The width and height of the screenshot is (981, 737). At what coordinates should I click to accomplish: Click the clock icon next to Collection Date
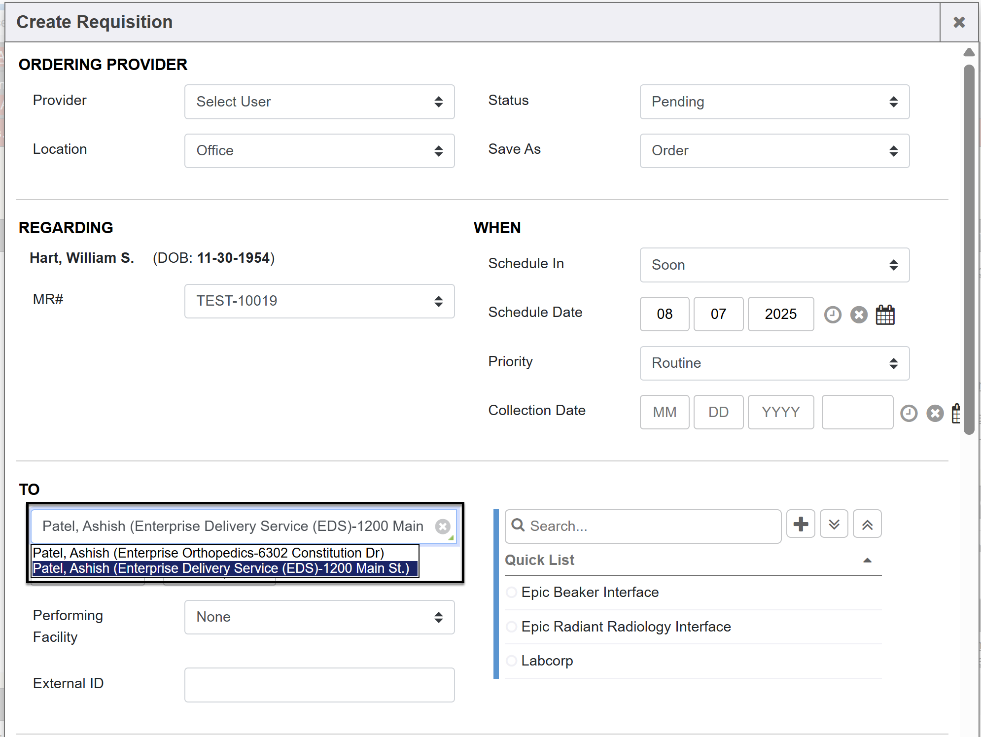[x=909, y=413]
